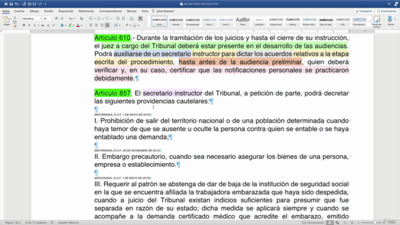The width and height of the screenshot is (400, 225).
Task: Clear all formatting icon
Action: click(x=82, y=19)
